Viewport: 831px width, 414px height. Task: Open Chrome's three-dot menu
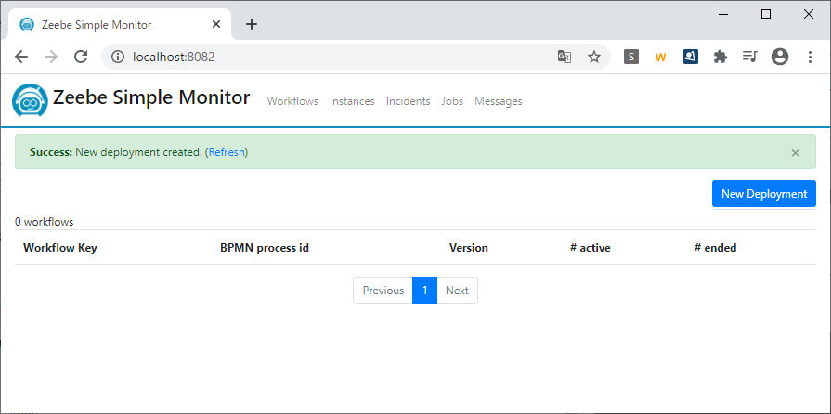coord(810,57)
